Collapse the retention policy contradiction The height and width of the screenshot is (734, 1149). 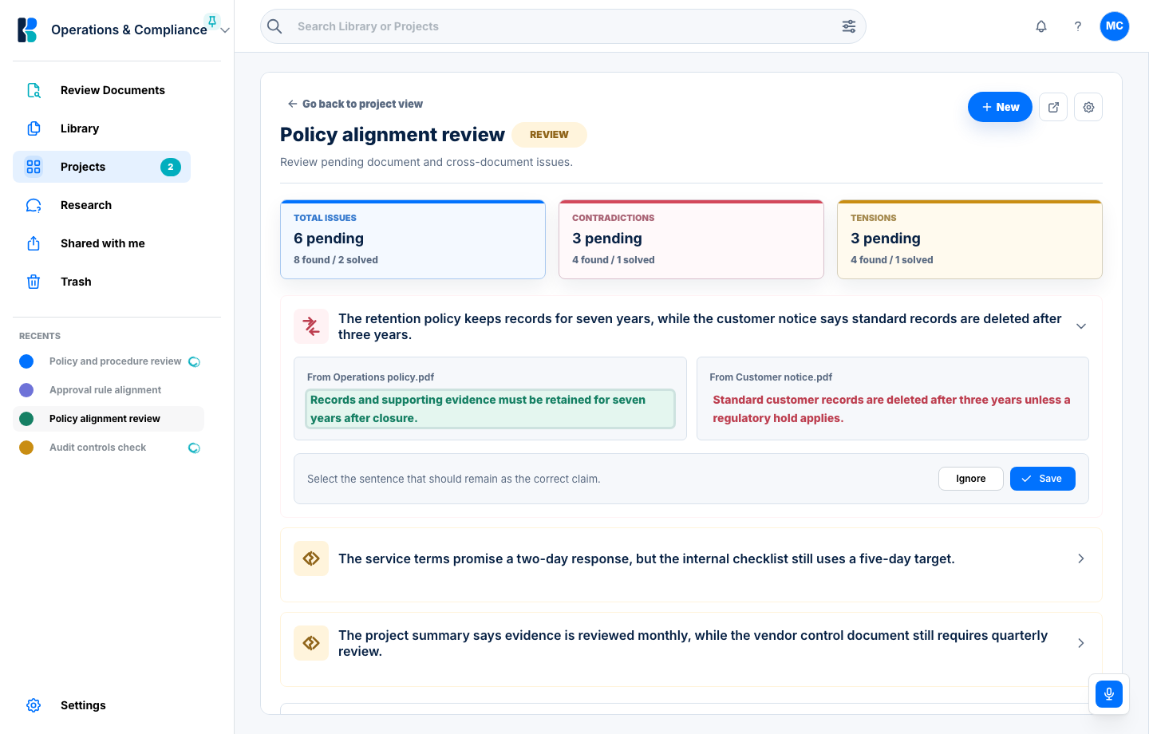pos(1081,326)
